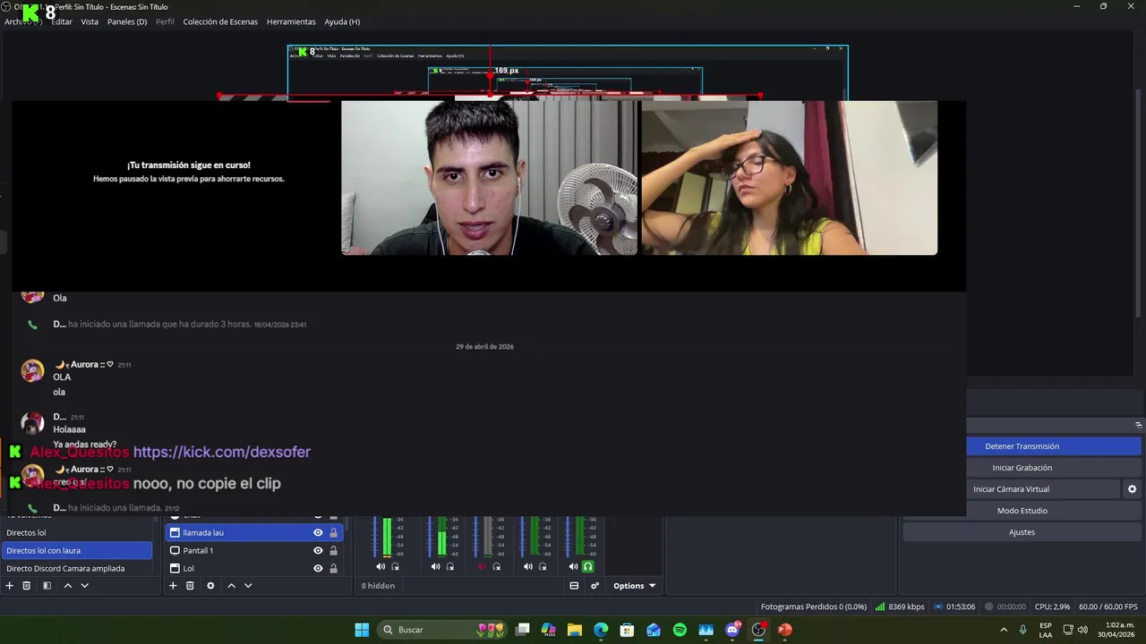
Task: Open Ajustes settings button
Action: pyautogui.click(x=1022, y=532)
